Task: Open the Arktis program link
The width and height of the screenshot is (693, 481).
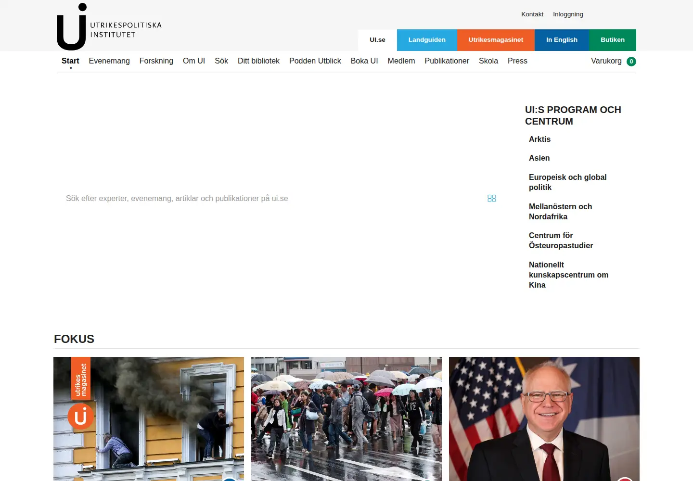Action: click(539, 139)
